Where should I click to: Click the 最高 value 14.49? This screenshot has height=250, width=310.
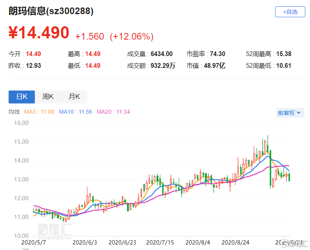pyautogui.click(x=92, y=54)
